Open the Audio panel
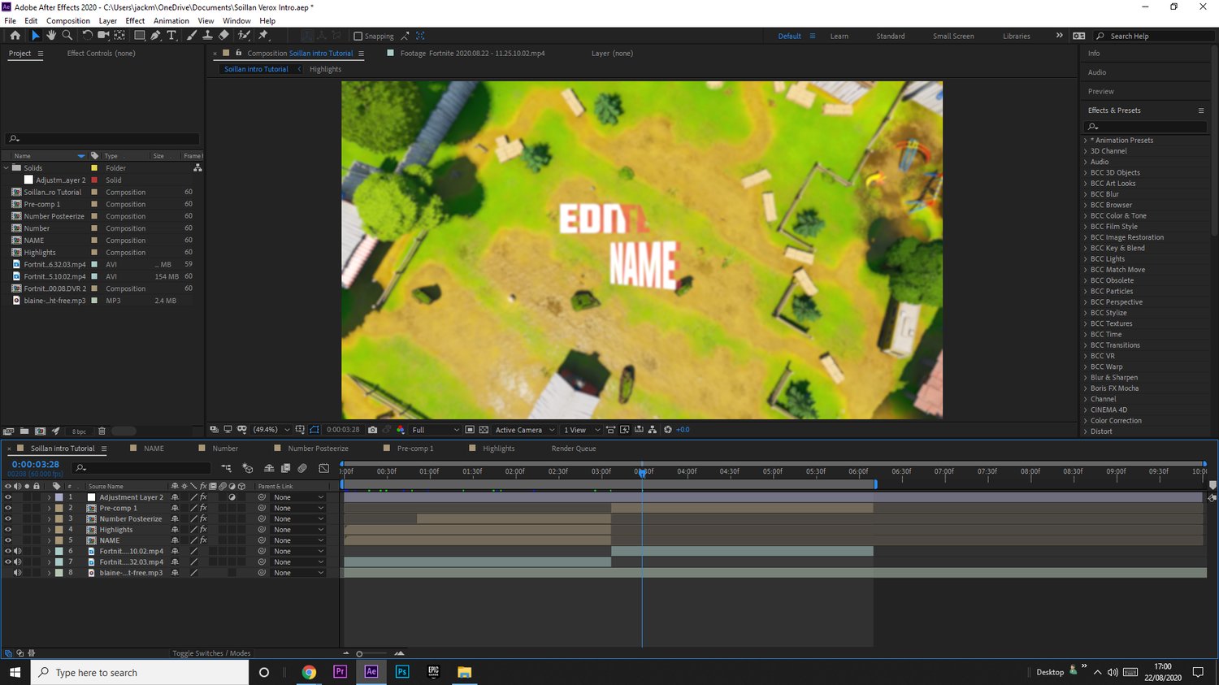The width and height of the screenshot is (1219, 685). 1097,72
